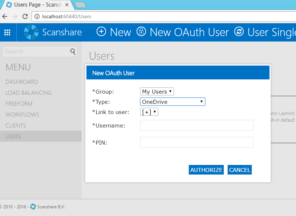Open the WORKFLOWS menu item
The height and width of the screenshot is (216, 296).
(22, 114)
